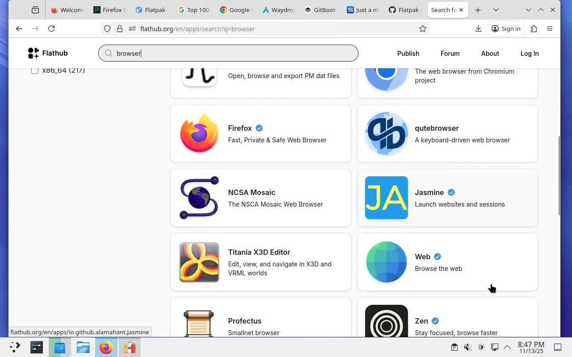Open the Titania X3D Editor icon
The image size is (572, 357).
pyautogui.click(x=199, y=262)
